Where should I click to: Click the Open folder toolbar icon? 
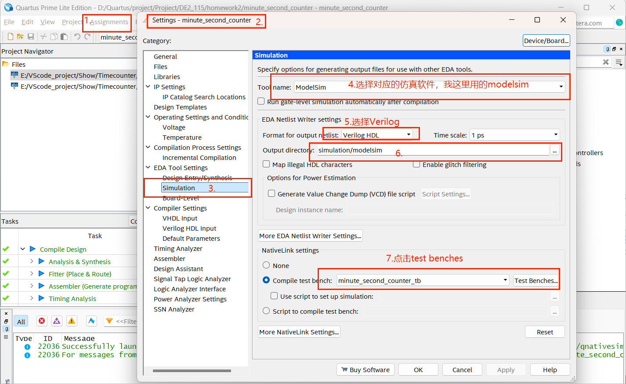20,36
